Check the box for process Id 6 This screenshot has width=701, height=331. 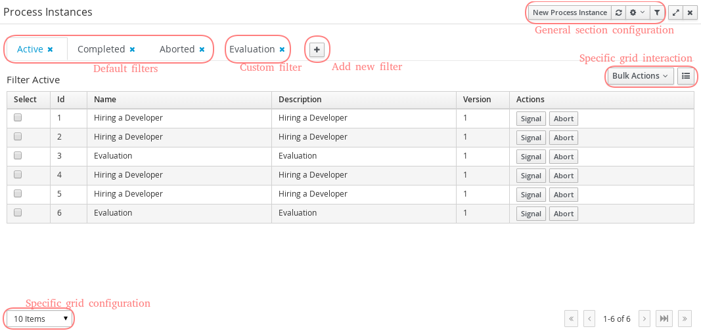coord(18,213)
